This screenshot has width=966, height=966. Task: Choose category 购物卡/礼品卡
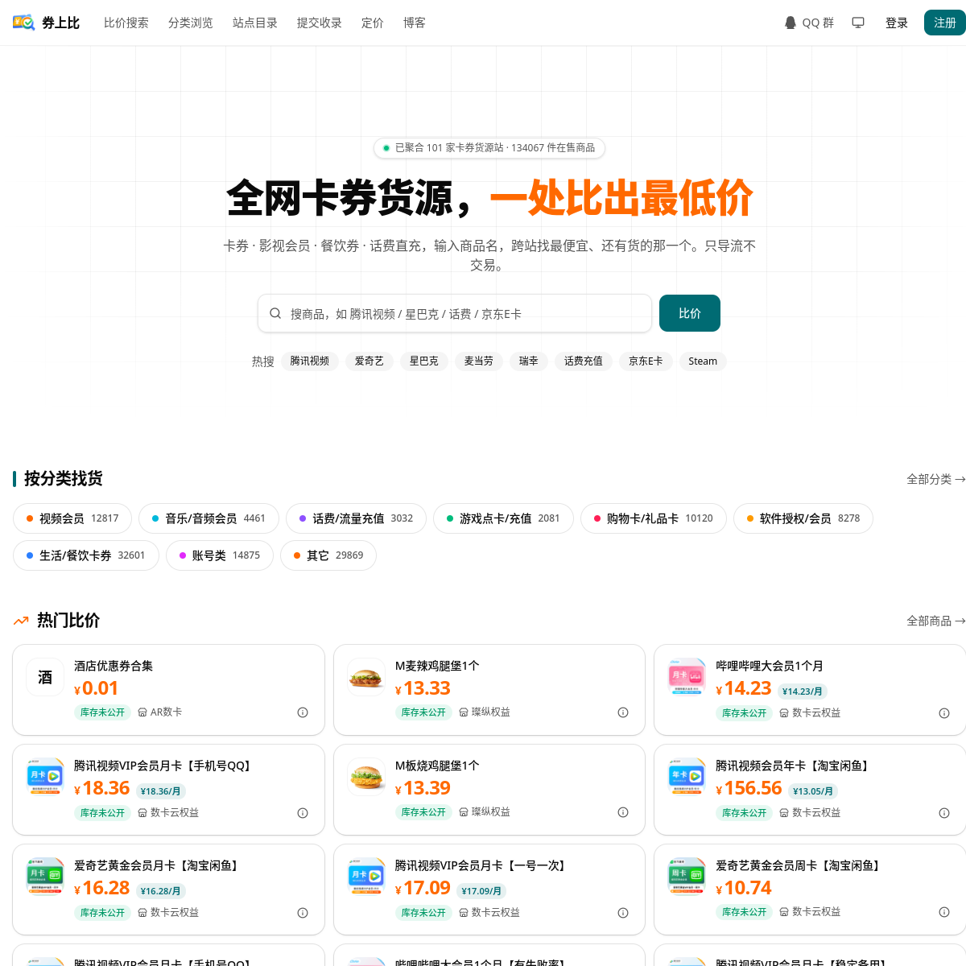pyautogui.click(x=654, y=518)
